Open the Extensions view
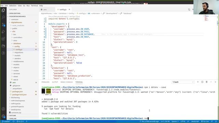Image resolution: width=219 pixels, height=123 pixels. tap(3, 39)
